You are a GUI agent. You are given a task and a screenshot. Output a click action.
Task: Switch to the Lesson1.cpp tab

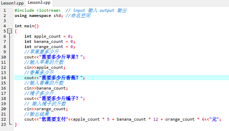pos(12,3)
